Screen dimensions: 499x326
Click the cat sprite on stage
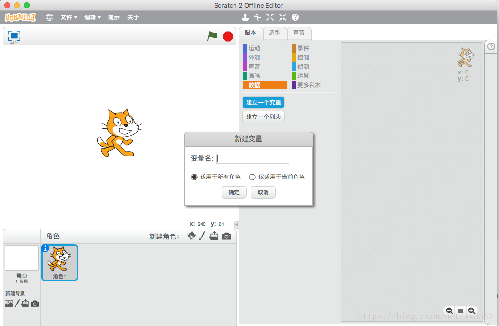(x=119, y=133)
